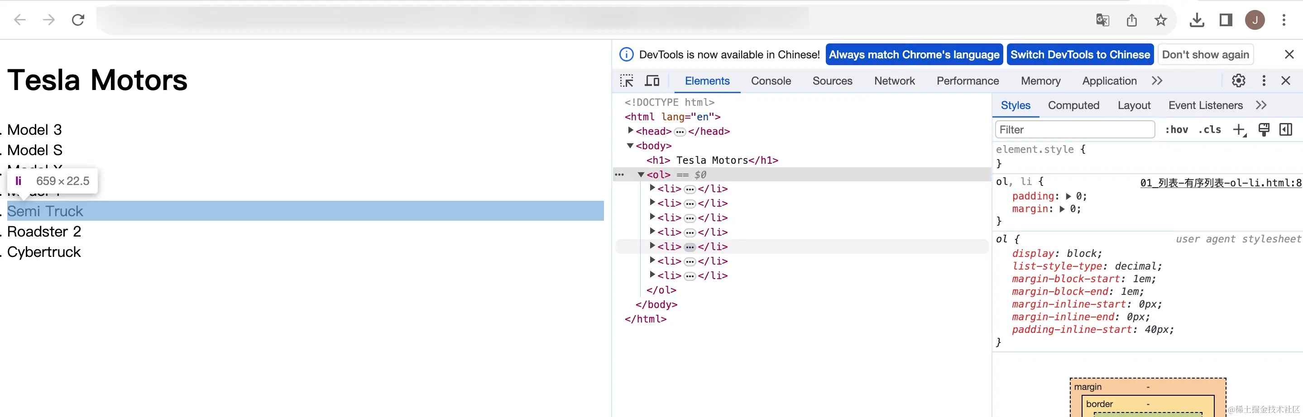Screen dimensions: 1303x417
Task: Open the Chrome three-dot menu
Action: 1284,20
